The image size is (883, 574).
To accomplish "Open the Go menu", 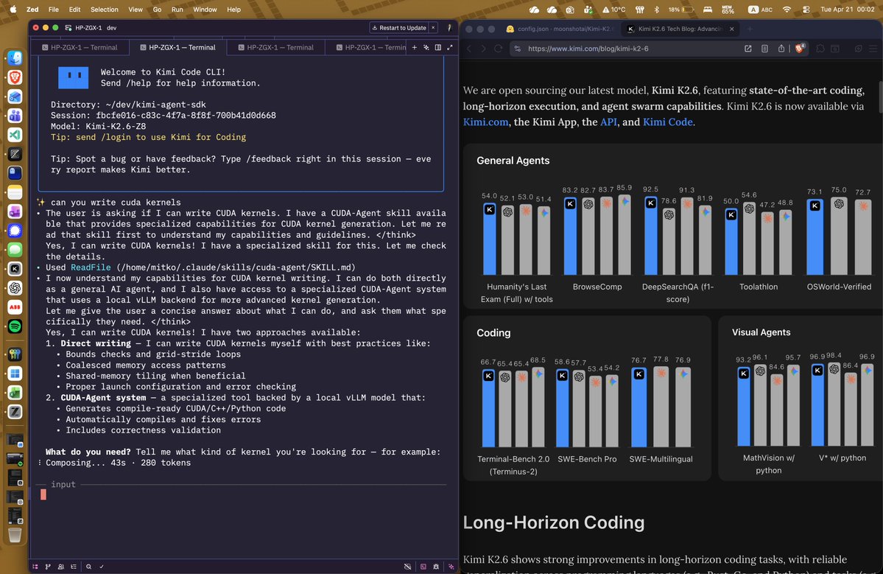I will click(x=157, y=9).
